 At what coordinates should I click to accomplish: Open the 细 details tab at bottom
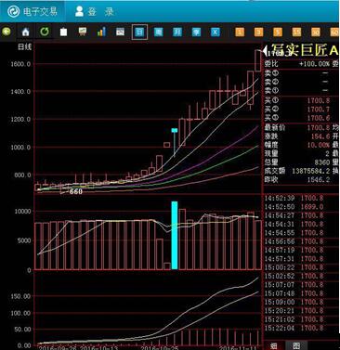(x=274, y=345)
